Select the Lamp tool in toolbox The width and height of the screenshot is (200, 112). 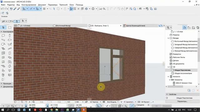(x=10, y=71)
